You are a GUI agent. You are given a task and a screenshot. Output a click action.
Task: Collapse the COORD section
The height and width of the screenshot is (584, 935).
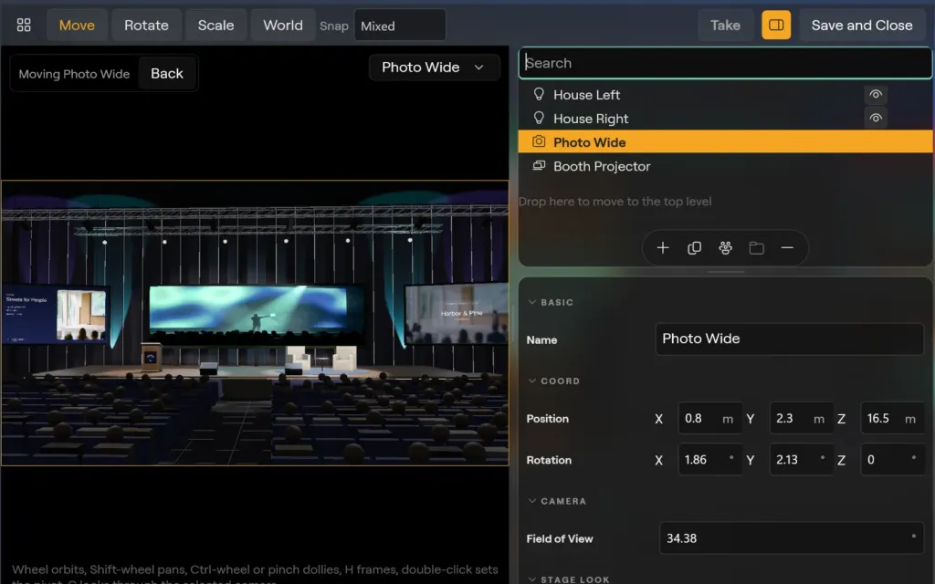point(553,381)
